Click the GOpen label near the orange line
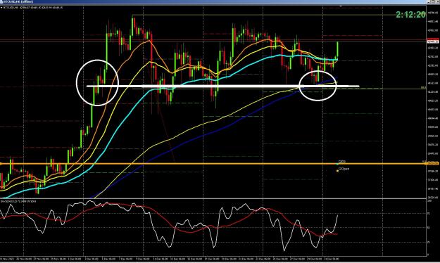 (344, 169)
